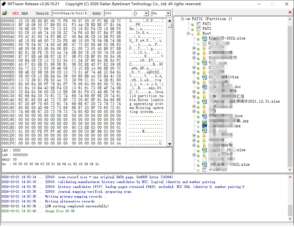Click the red X above the file tree
Image resolution: width=294 pixels, height=227 pixels.
click(x=290, y=12)
